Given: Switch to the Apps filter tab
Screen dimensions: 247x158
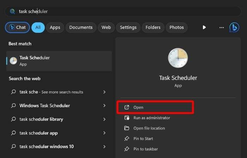Looking at the screenshot, I should [x=55, y=28].
